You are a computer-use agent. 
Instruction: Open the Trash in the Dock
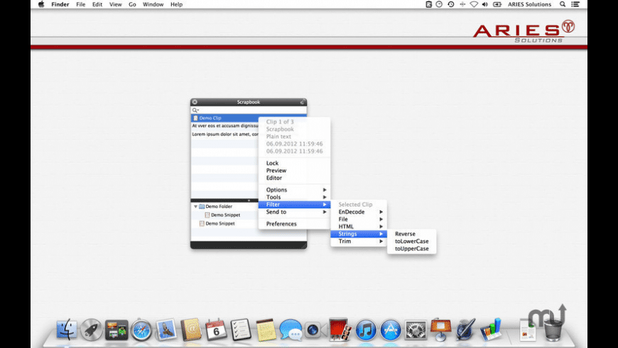[553, 330]
